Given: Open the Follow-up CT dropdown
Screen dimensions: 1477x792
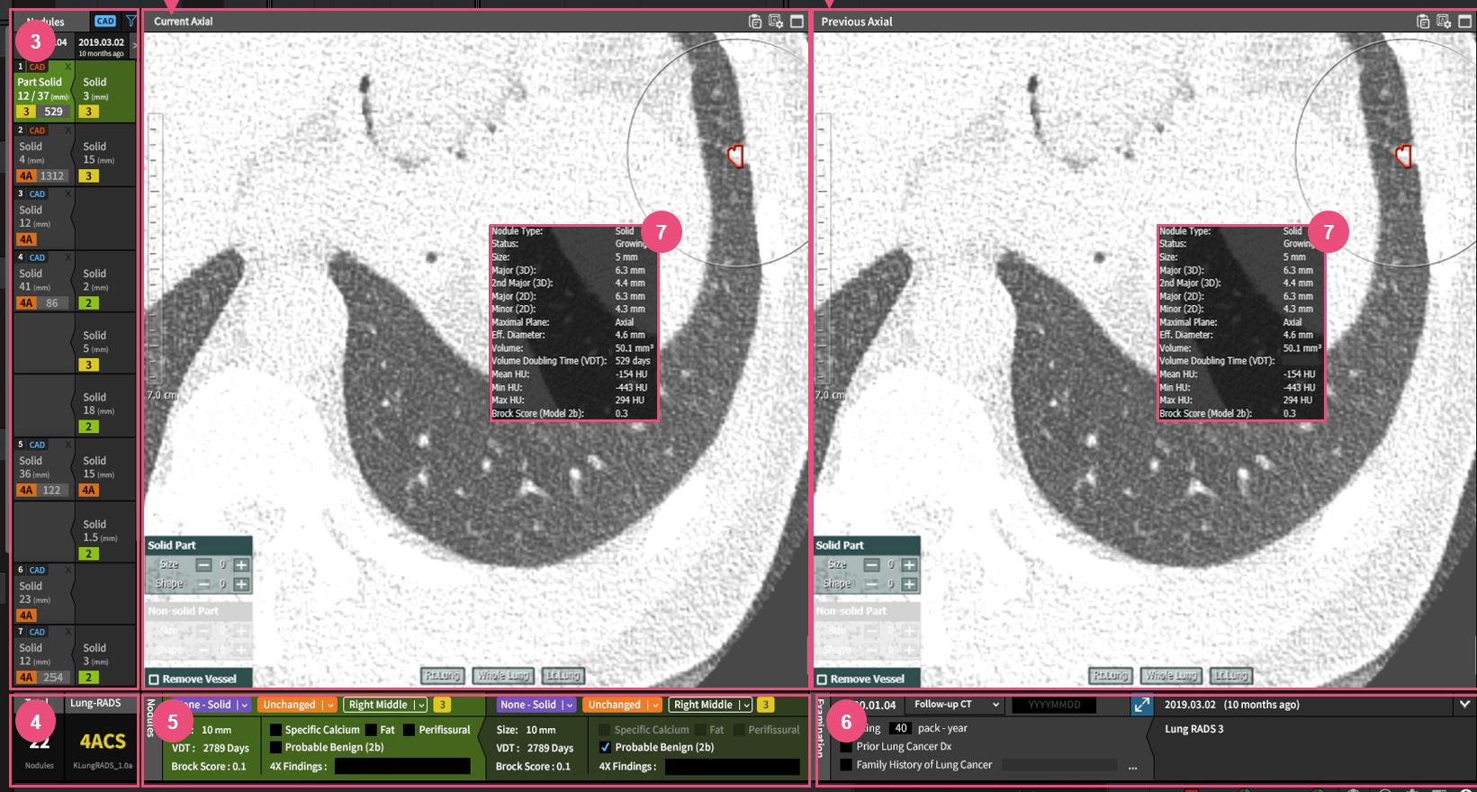Looking at the screenshot, I should (x=955, y=705).
